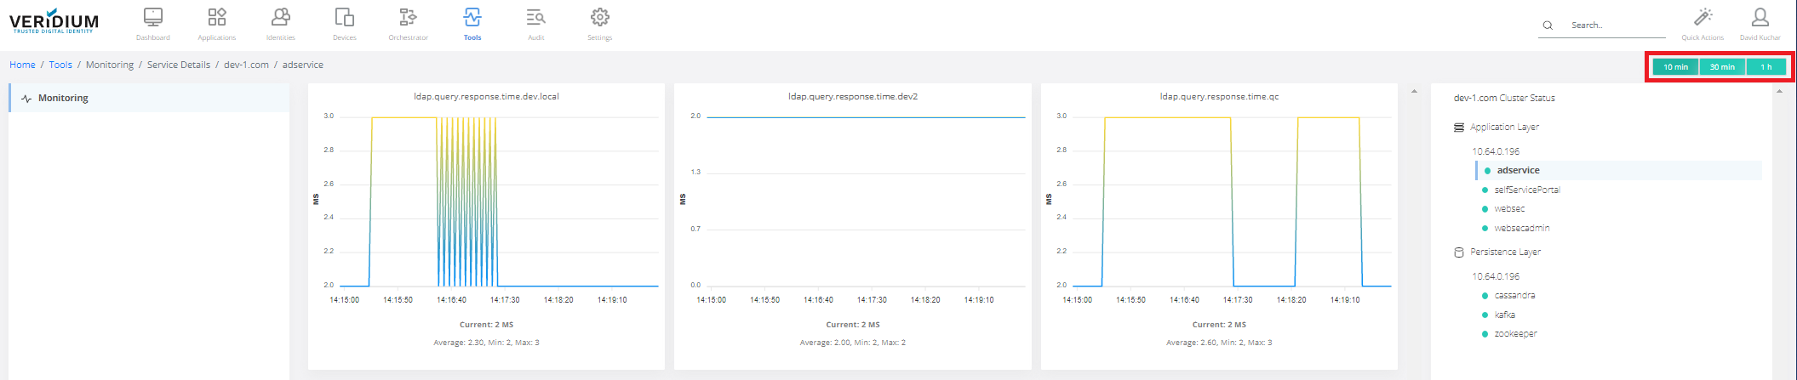1797x380 pixels.
Task: Open Quick Actions wand icon
Action: (1703, 18)
